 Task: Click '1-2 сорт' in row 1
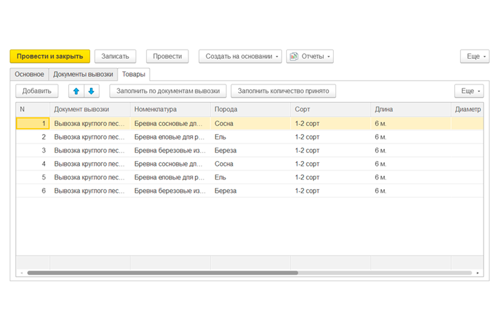click(331, 123)
